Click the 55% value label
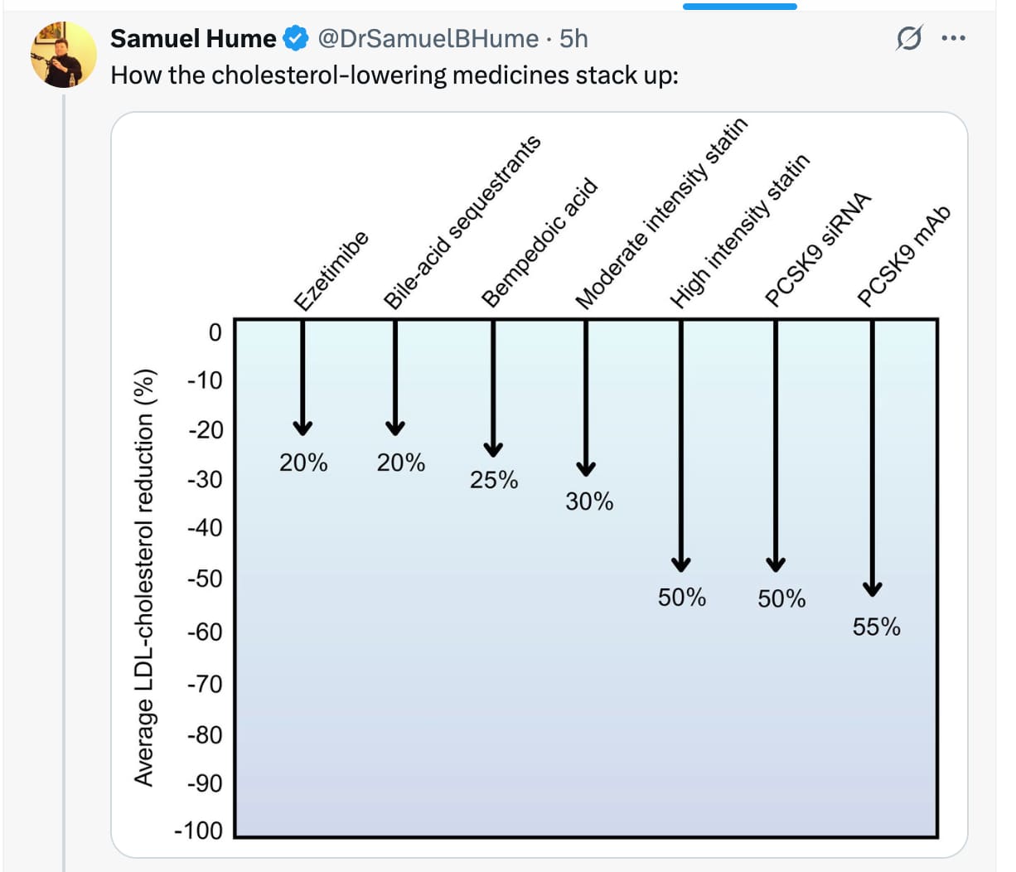This screenshot has width=1016, height=872. 876,627
